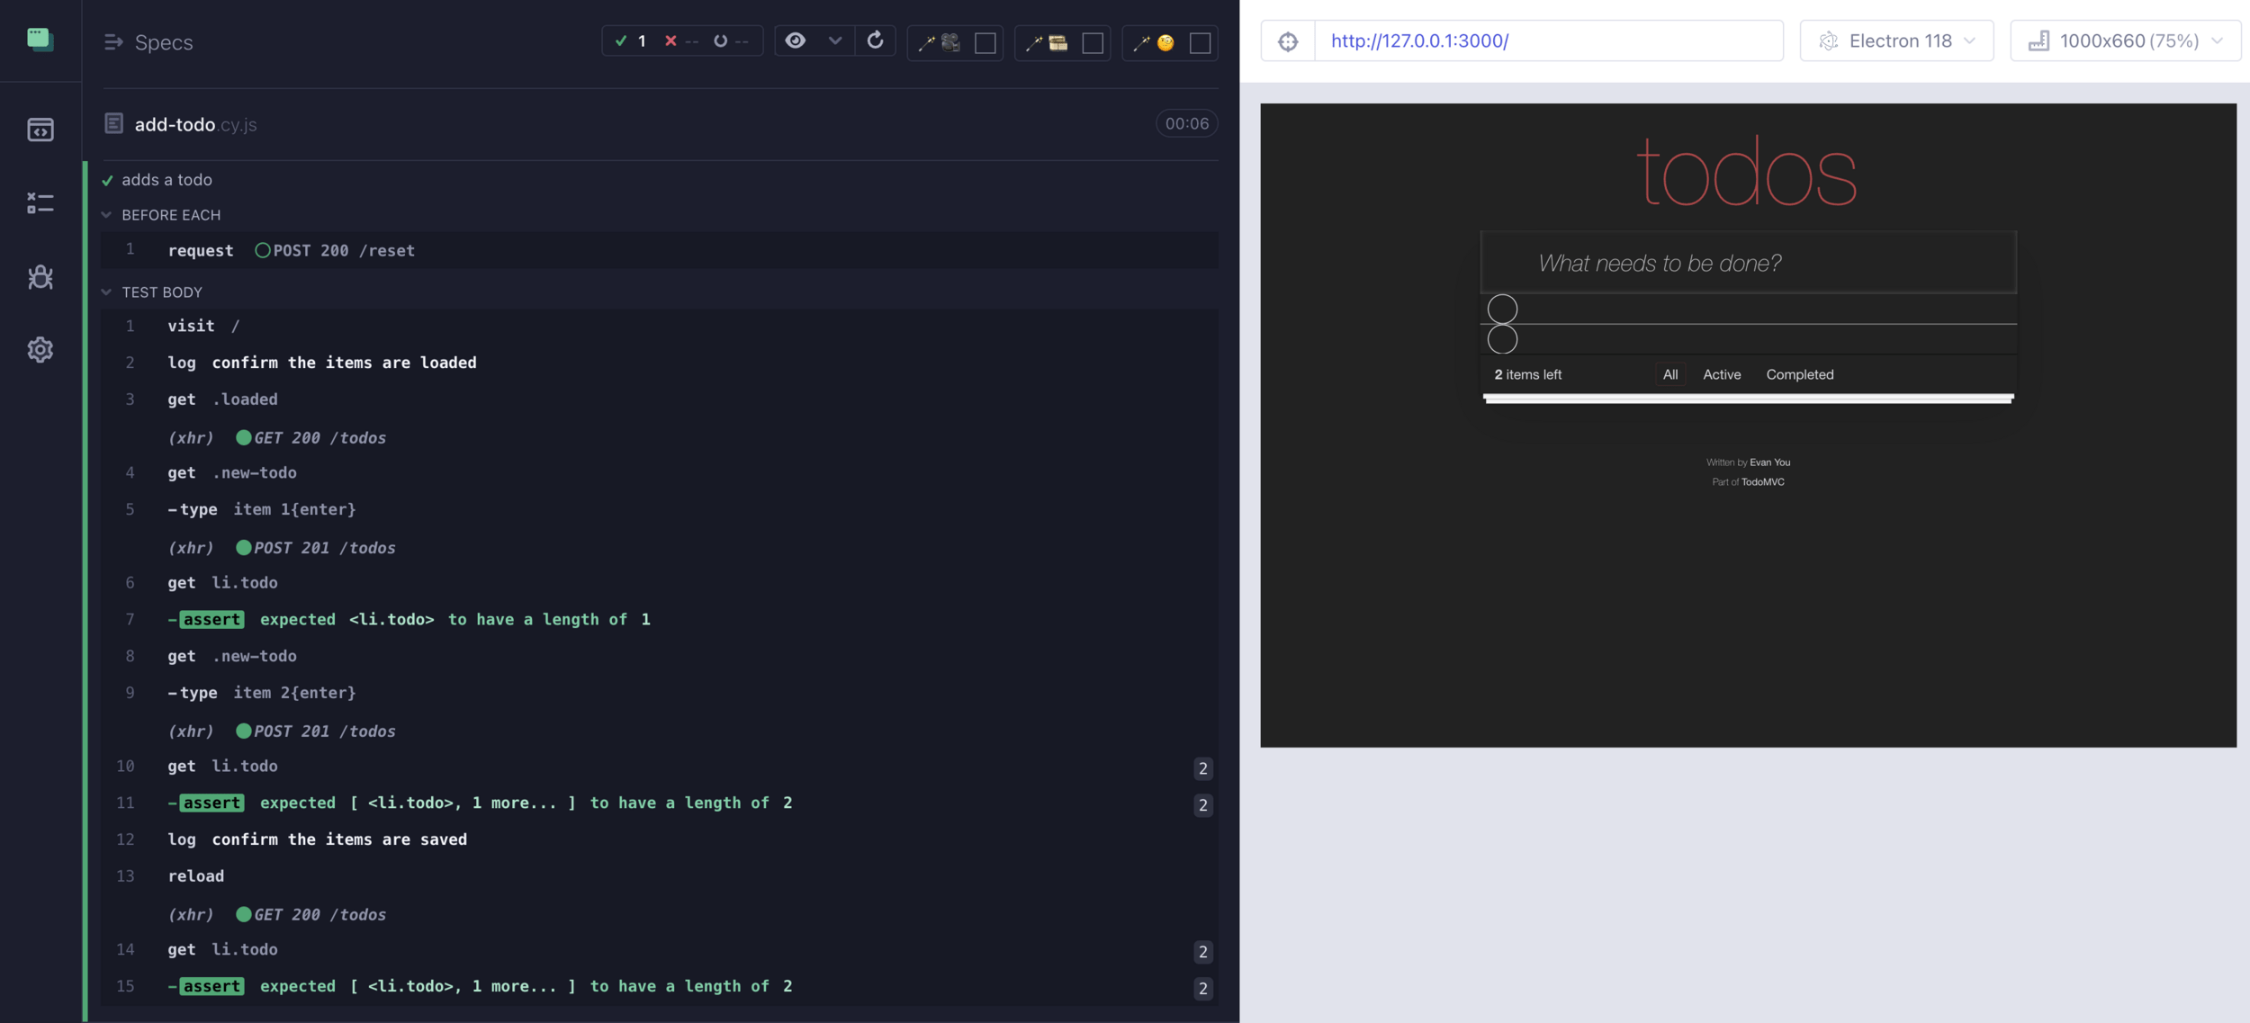Click the Runs icon in left sidebar
This screenshot has height=1023, width=2250.
coord(40,203)
